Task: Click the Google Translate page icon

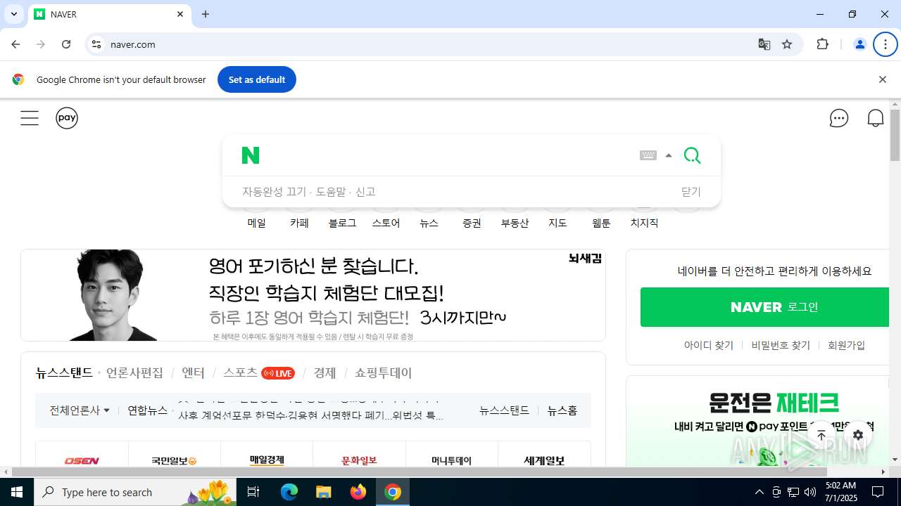Action: 764,44
